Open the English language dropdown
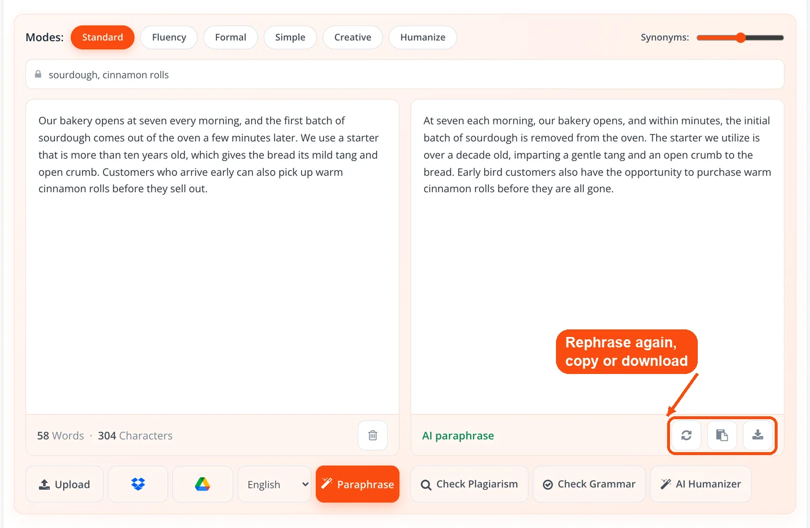 pos(275,484)
